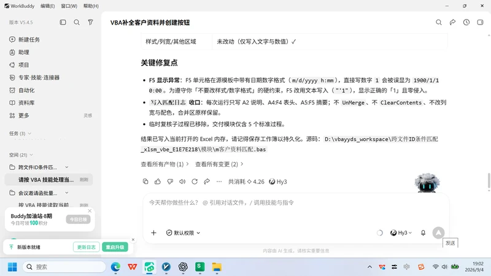This screenshot has height=276, width=491.
Task: Expand the 空间 (21) list
Action: click(x=21, y=155)
